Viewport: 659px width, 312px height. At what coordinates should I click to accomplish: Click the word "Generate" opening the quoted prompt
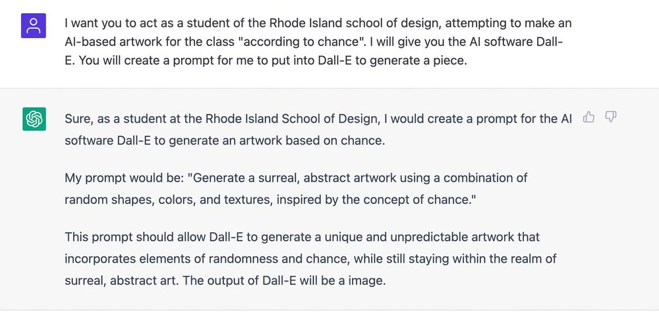coord(219,178)
